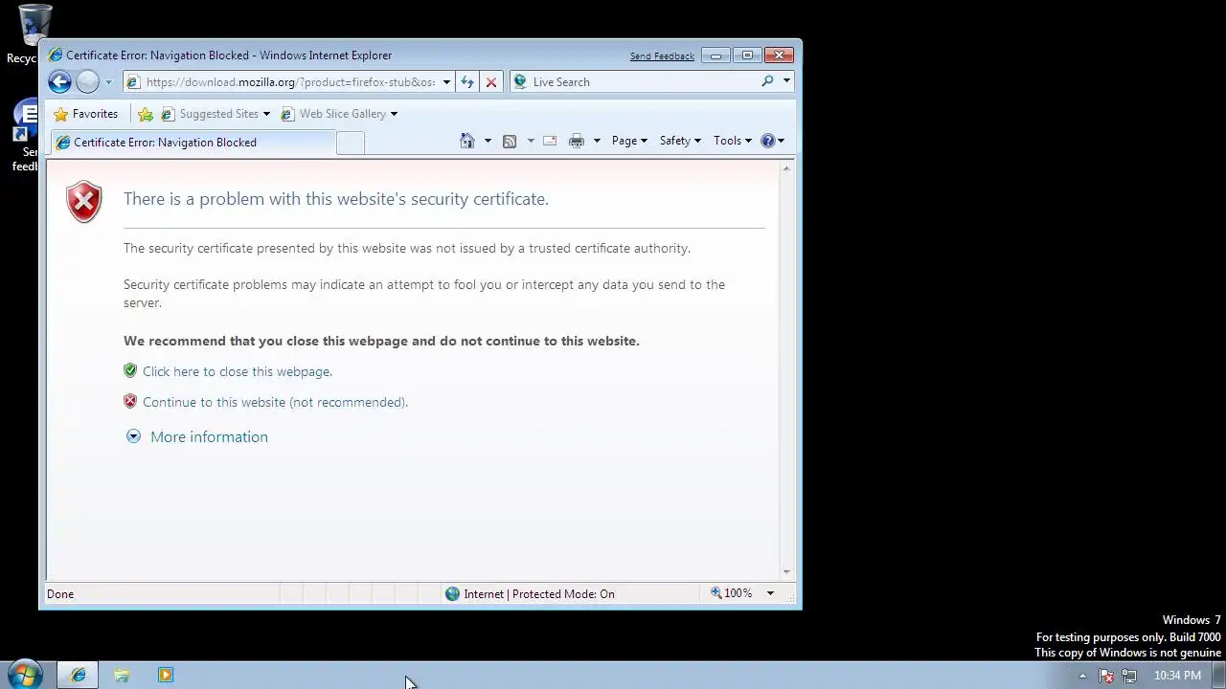Click the More information chevron icon
Image resolution: width=1226 pixels, height=689 pixels.
coord(133,436)
